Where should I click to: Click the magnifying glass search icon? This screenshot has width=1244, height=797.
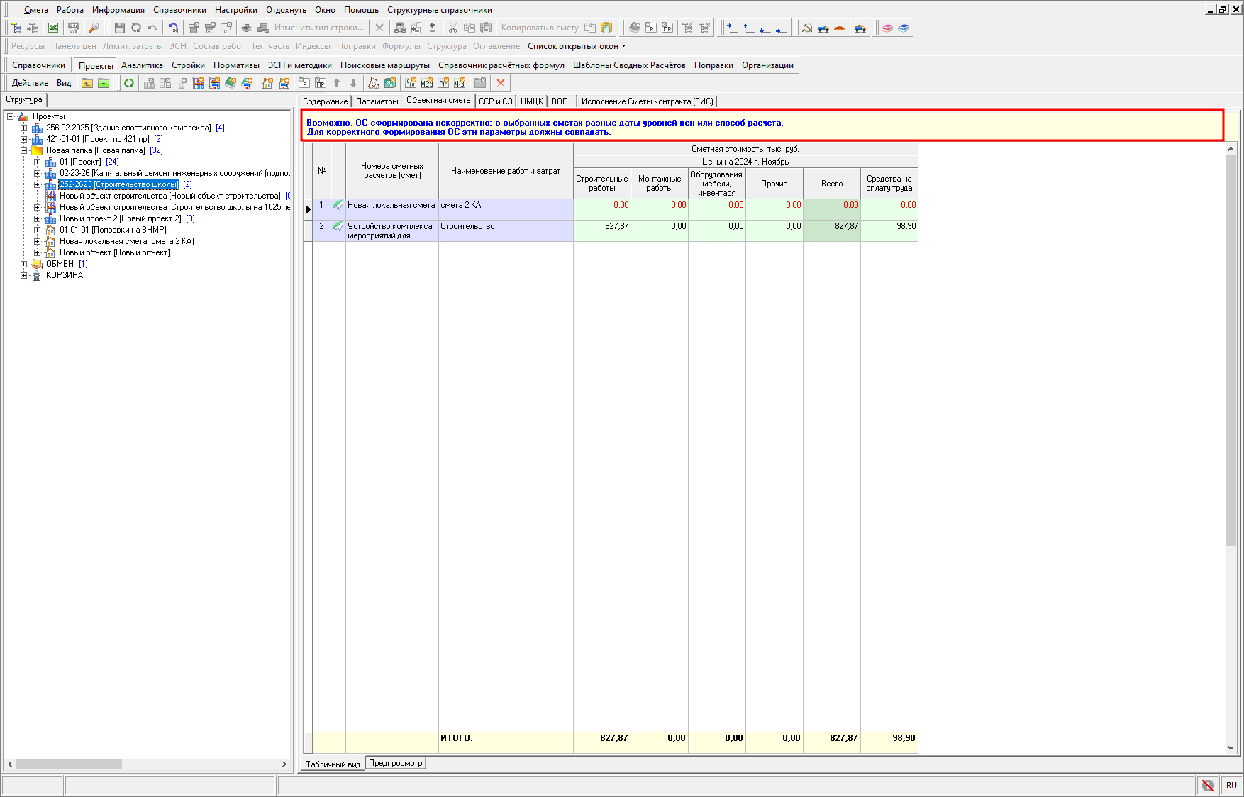[x=93, y=28]
